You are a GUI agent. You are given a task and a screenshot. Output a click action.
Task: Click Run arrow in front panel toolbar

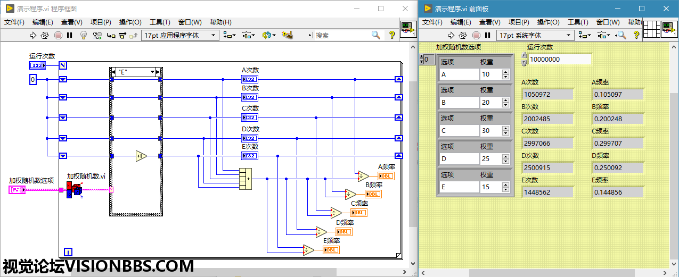coord(451,35)
